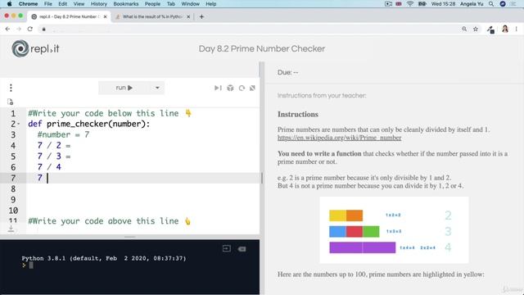Open the Bookmarks menu

coord(126,3)
